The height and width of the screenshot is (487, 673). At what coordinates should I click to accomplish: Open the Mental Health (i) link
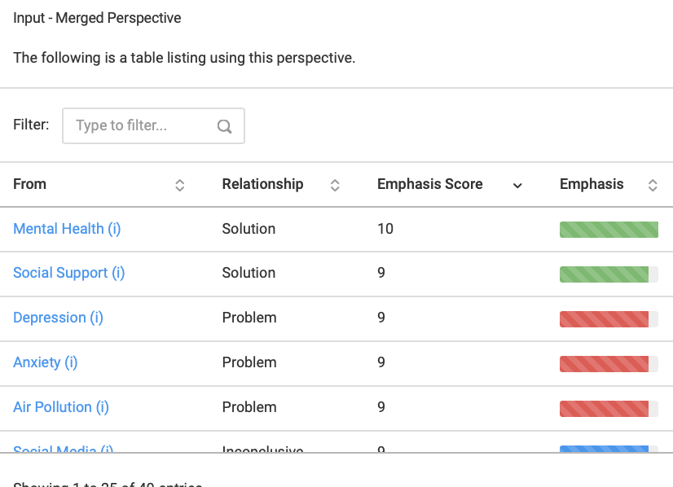[67, 229]
